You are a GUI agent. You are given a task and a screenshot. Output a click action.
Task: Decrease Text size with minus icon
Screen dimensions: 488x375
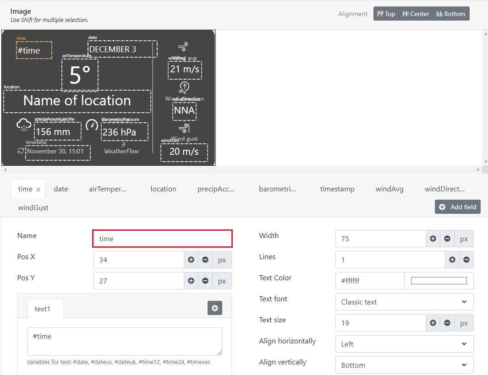tap(447, 323)
